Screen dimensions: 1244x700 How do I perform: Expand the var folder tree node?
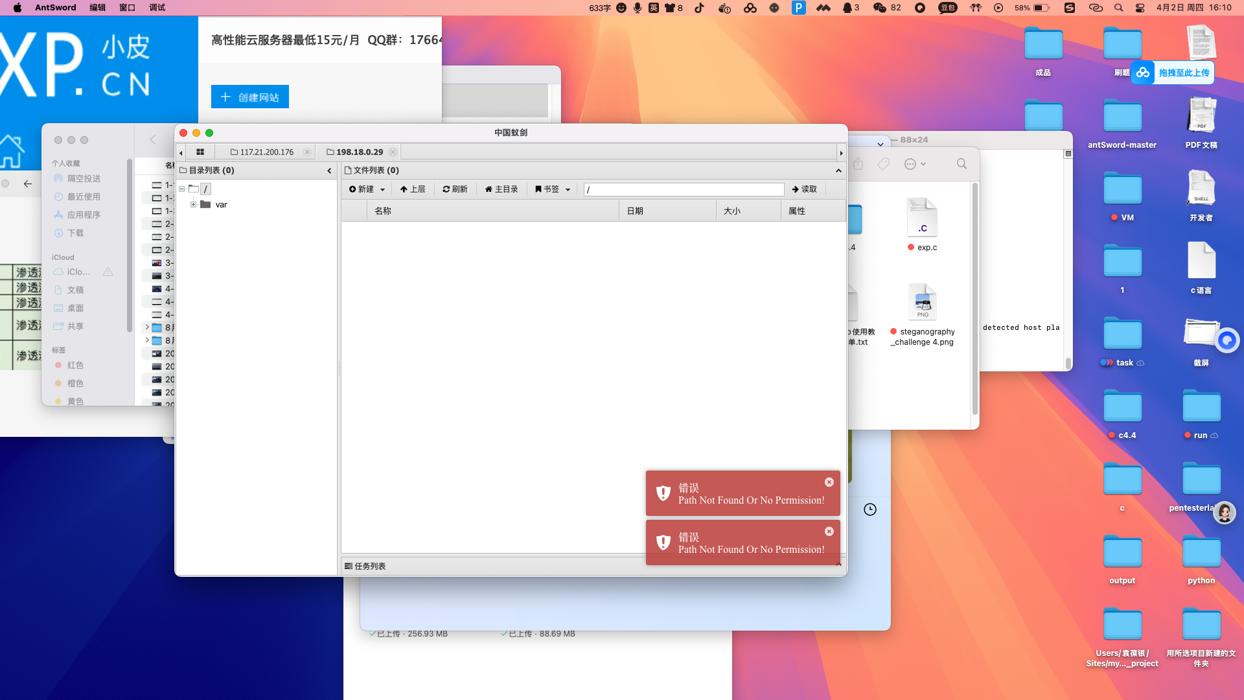coord(193,204)
